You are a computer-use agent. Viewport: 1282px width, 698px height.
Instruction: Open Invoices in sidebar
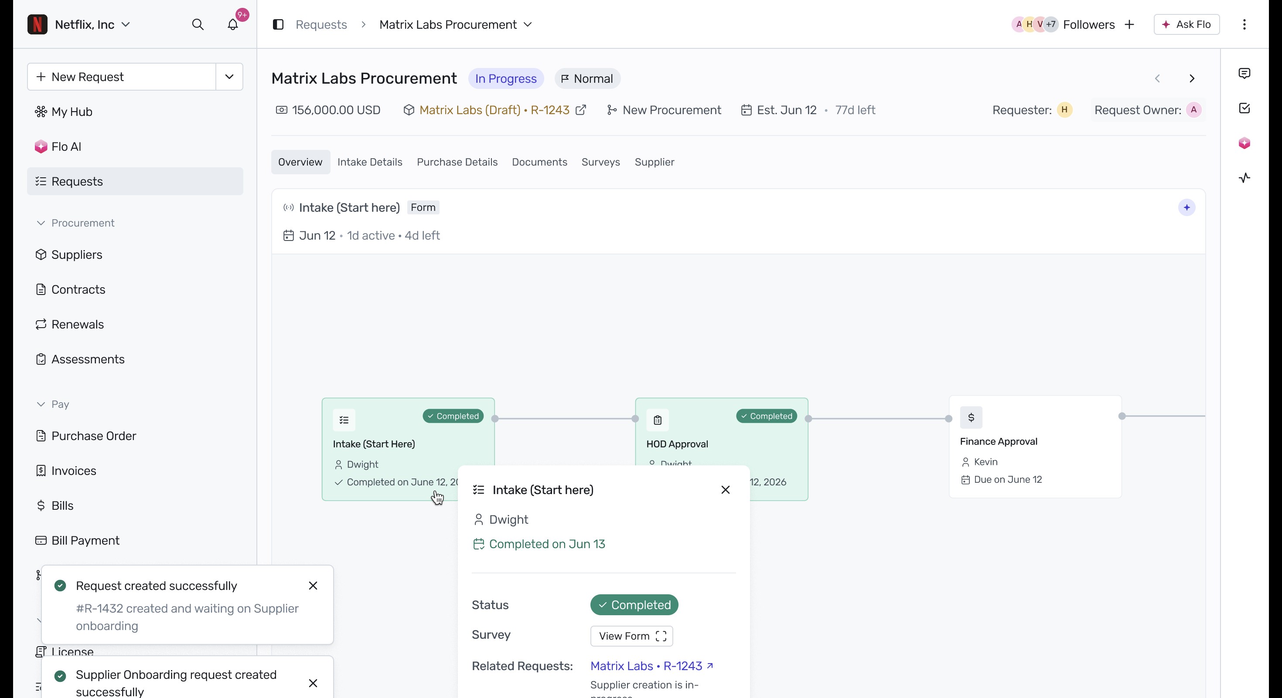[x=135, y=471]
